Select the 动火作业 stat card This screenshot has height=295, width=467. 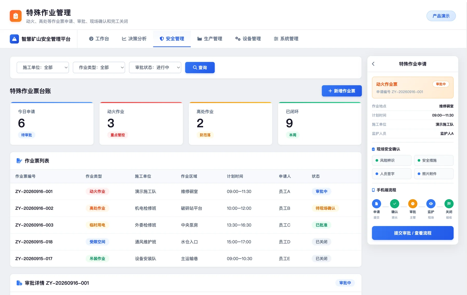pos(141,124)
